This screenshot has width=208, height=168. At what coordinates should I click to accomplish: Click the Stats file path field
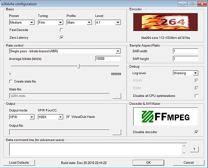click(59, 96)
